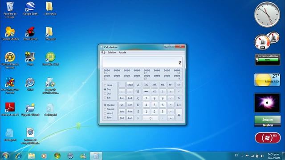285x160 pixels.
Task: Click the calculator result display field
Action: pos(142,62)
